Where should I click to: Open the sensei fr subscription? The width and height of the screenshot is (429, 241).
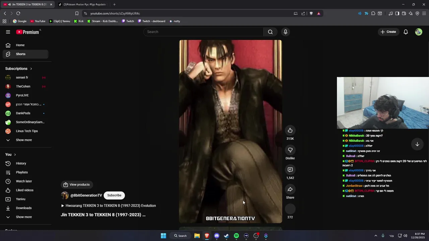click(25, 77)
